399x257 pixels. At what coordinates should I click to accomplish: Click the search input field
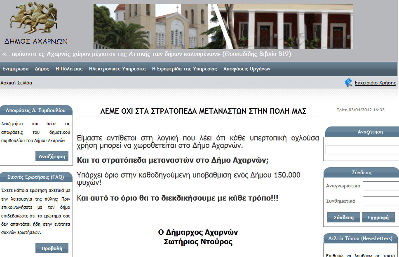tap(362, 150)
